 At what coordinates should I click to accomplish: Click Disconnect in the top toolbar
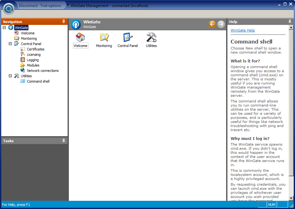[28, 6]
